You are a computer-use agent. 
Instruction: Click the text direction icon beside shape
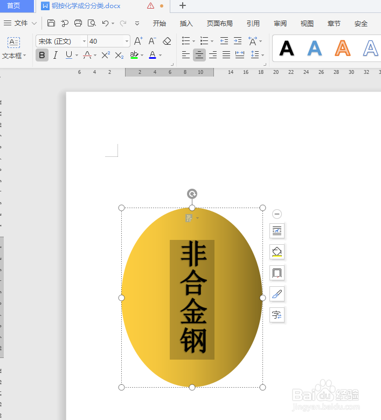pyautogui.click(x=277, y=315)
